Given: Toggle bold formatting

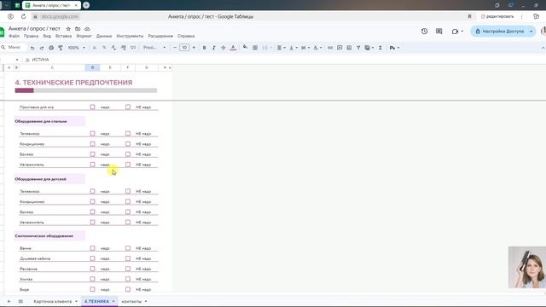Looking at the screenshot, I should point(205,48).
